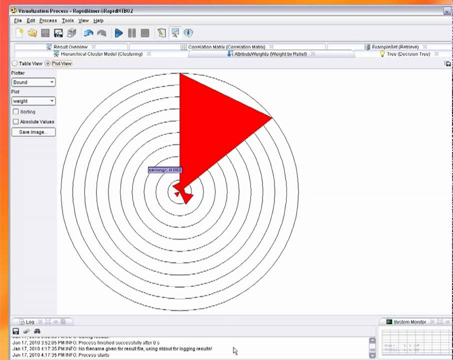Click the grey Redo arrow icon
453x360 pixels.
[101, 33]
